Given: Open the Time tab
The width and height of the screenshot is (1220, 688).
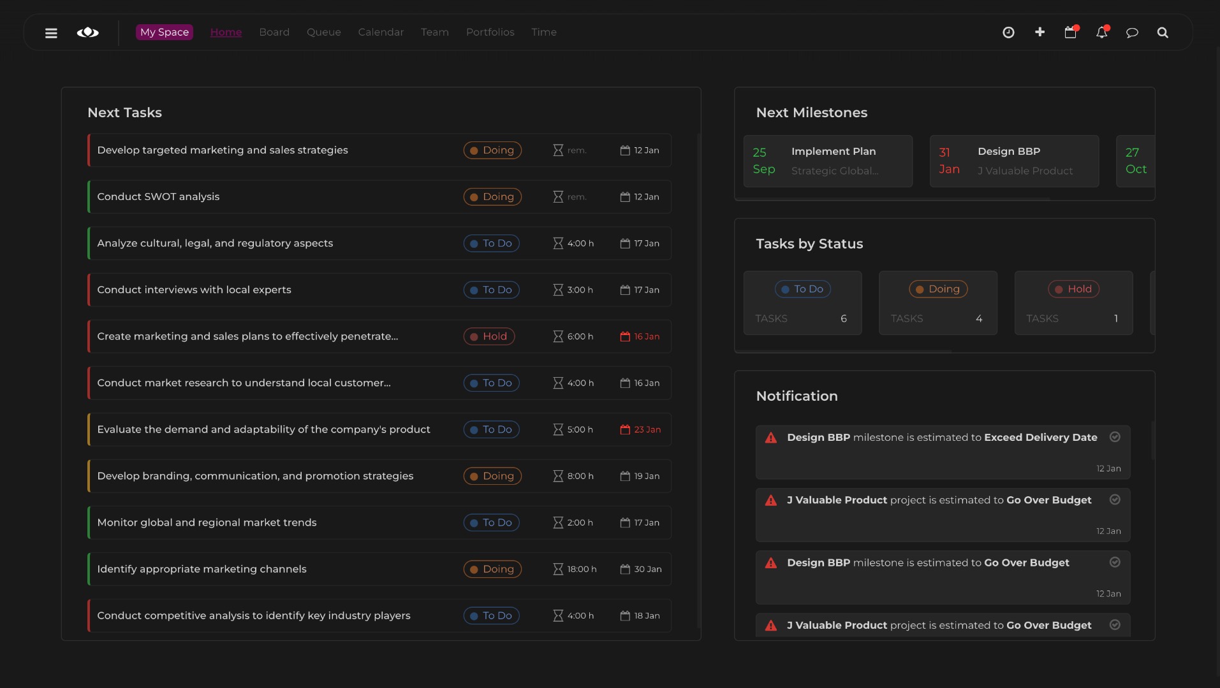Looking at the screenshot, I should pos(544,32).
